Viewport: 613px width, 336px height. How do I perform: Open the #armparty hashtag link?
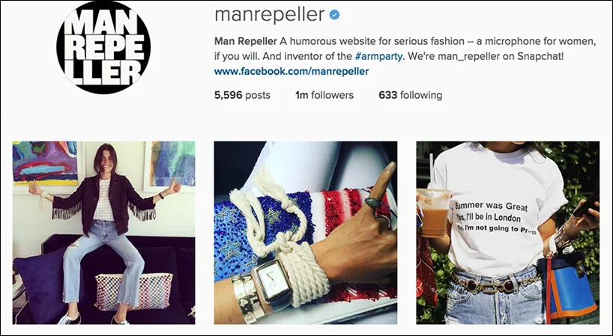pyautogui.click(x=378, y=56)
